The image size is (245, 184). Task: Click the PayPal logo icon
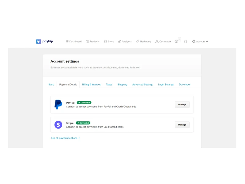(58, 105)
